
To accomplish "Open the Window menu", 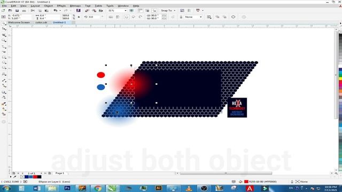I will 123,6.
